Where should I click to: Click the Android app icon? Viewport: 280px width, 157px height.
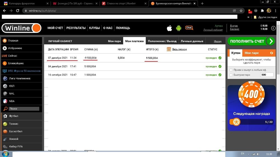pyautogui.click(x=179, y=28)
